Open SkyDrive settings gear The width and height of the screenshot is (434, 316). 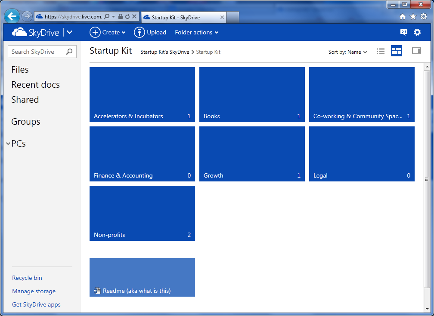[417, 32]
